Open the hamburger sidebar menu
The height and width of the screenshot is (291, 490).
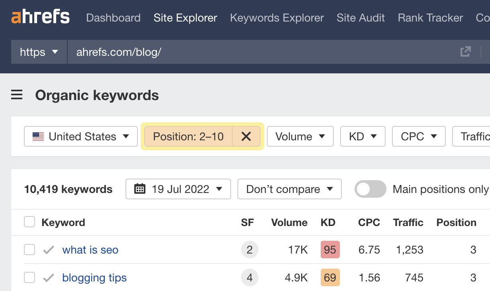(x=17, y=95)
